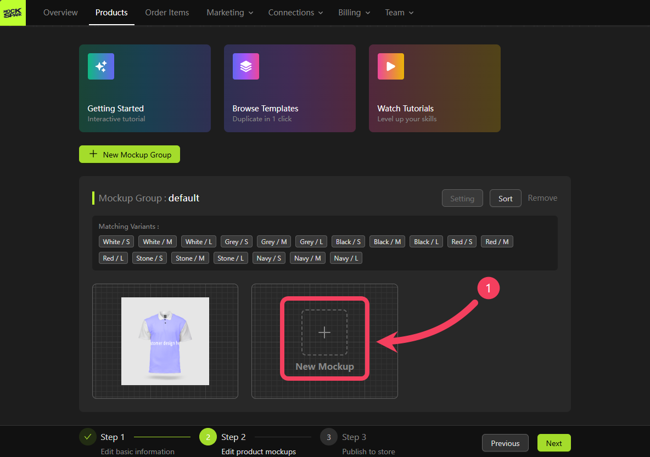This screenshot has height=457, width=650.
Task: Go to the Overview tab
Action: click(x=60, y=13)
